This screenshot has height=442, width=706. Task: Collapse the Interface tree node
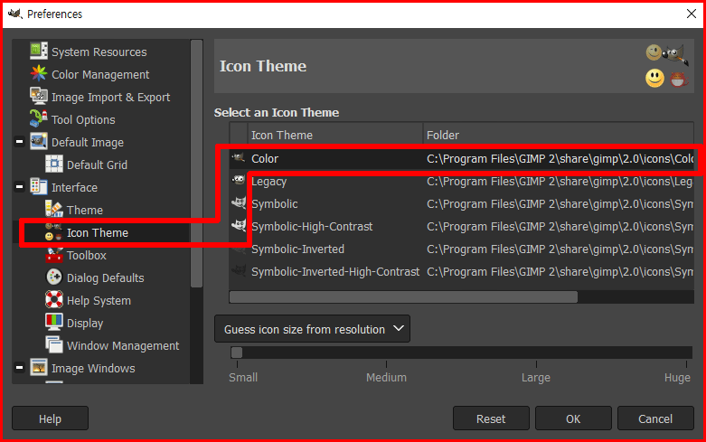(19, 187)
